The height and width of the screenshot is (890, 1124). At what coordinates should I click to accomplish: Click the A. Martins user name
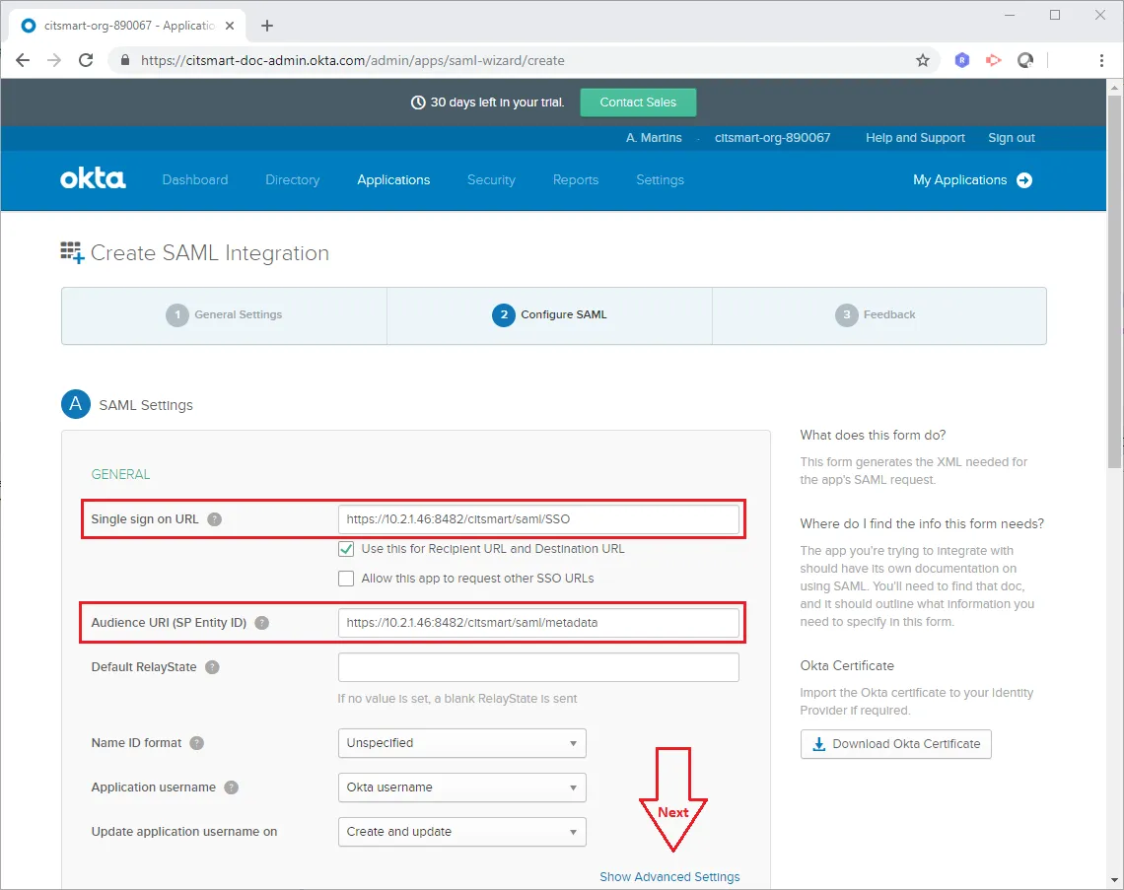click(x=654, y=138)
